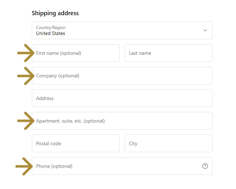Focus the Address text box
The width and height of the screenshot is (236, 189).
[122, 98]
